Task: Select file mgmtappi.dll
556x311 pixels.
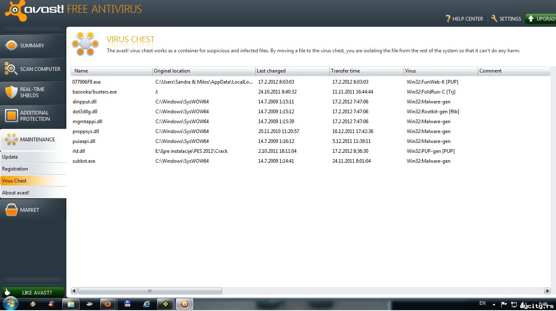Action: (87, 122)
